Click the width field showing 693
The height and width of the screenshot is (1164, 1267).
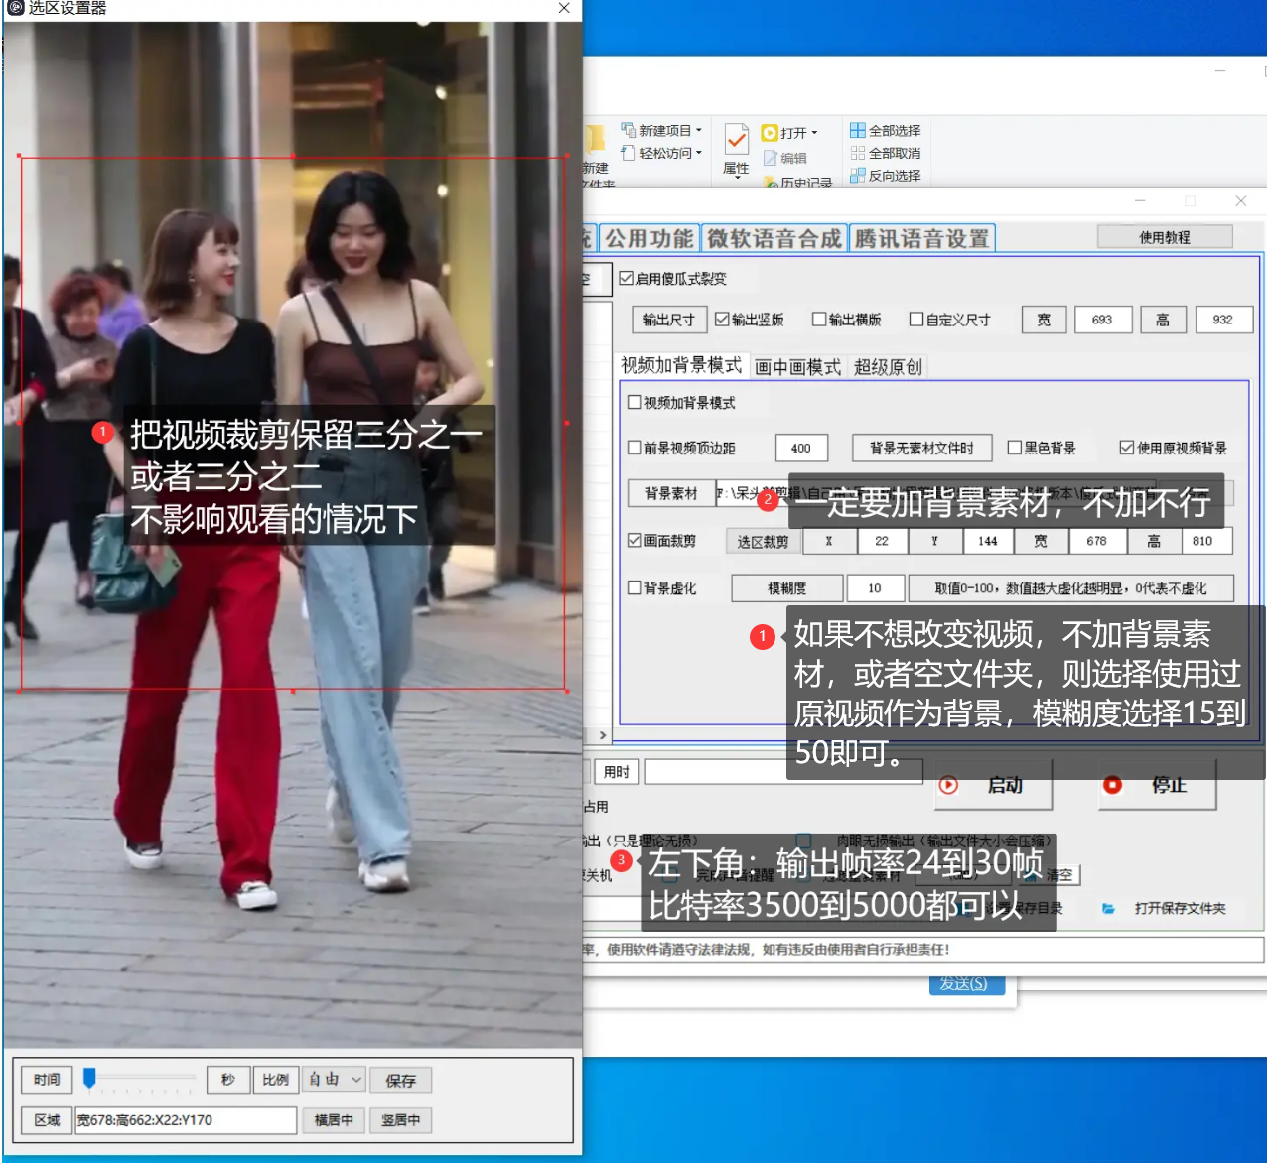pos(1102,320)
